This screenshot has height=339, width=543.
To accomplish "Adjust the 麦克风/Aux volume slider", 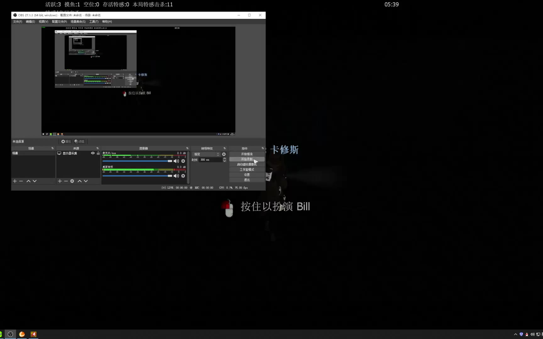I will coord(137,161).
